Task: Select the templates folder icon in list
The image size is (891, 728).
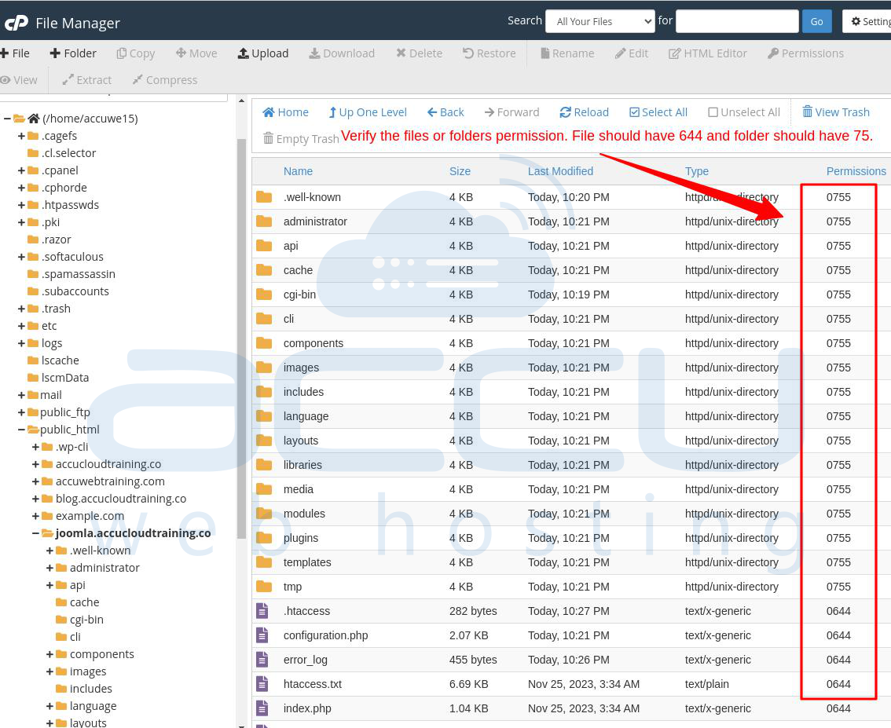Action: (264, 562)
